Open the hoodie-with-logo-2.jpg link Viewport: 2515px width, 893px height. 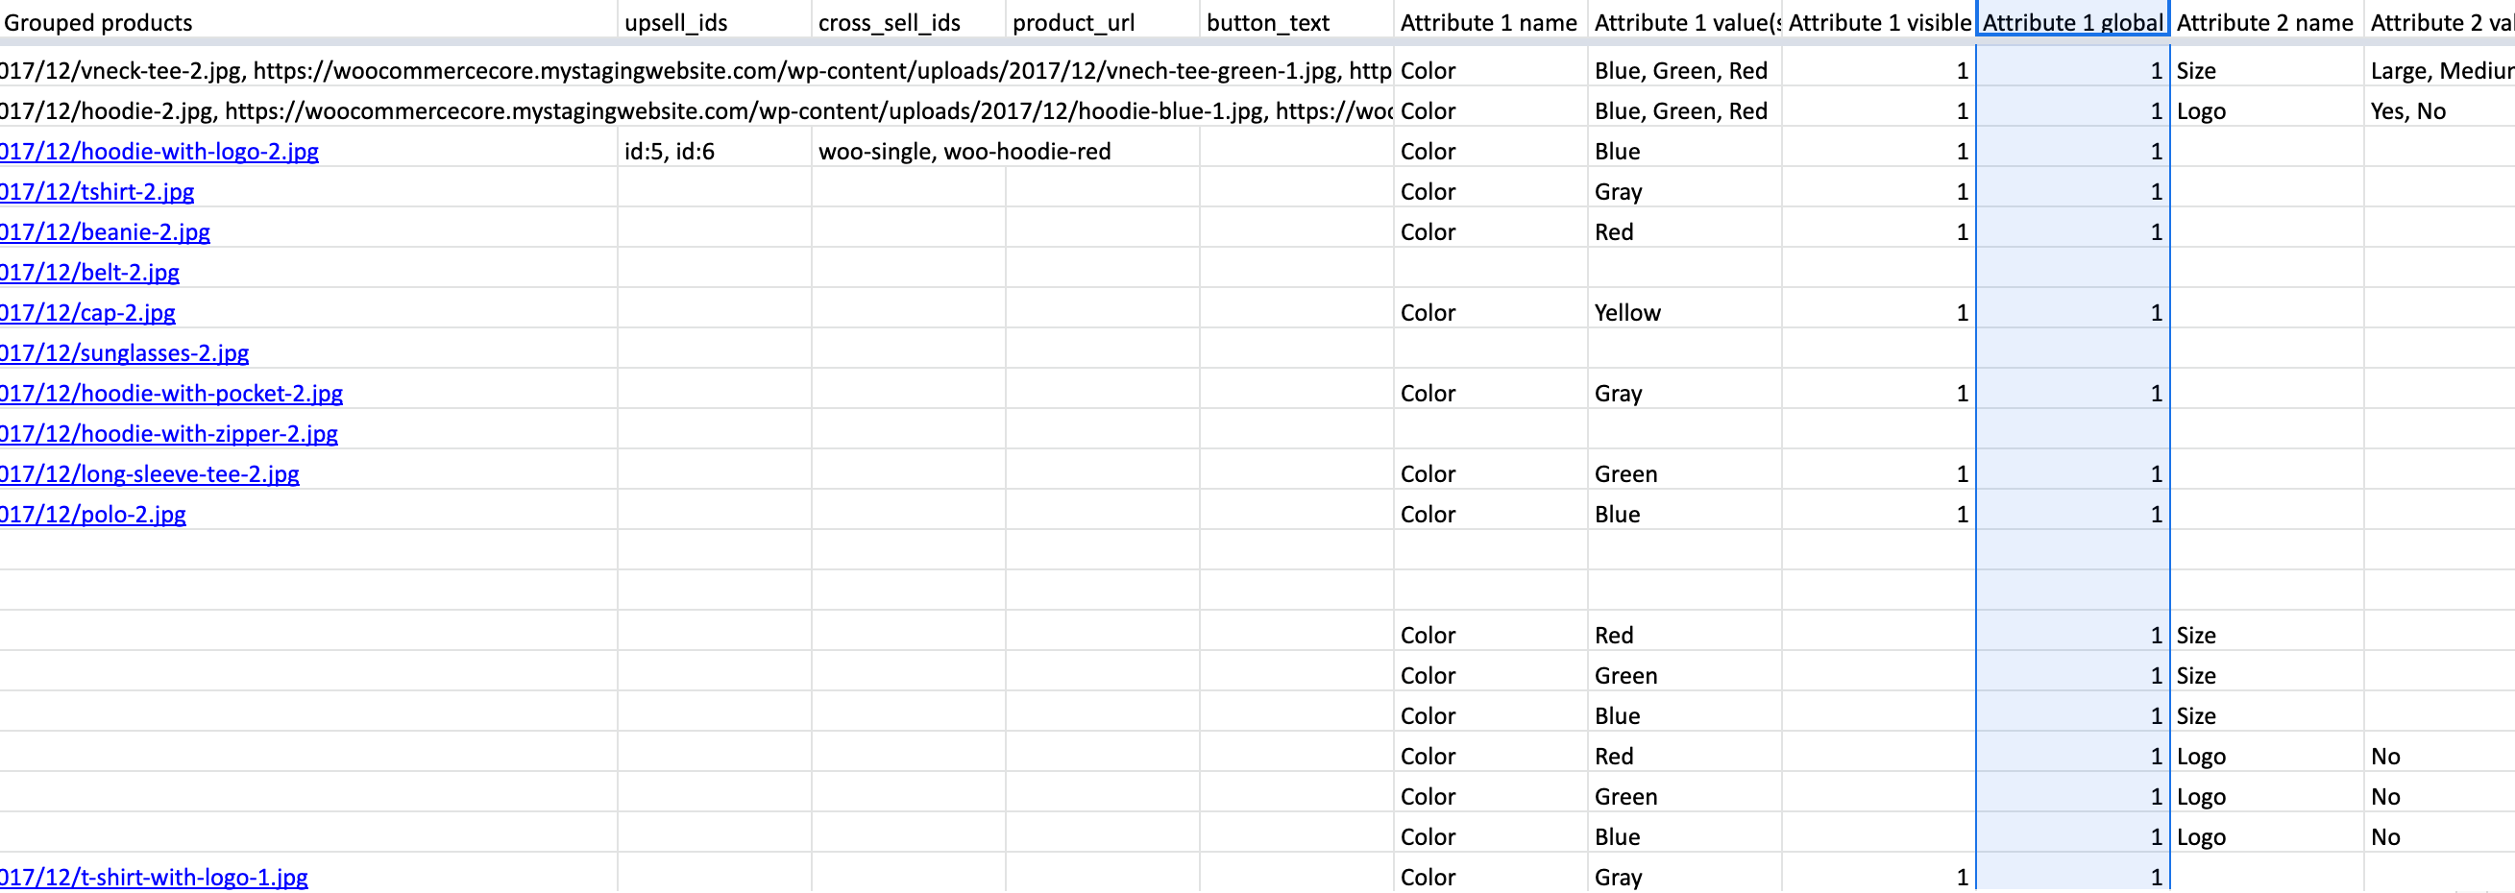pyautogui.click(x=160, y=152)
